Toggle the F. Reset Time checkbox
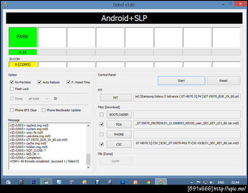This screenshot has width=248, height=193. (68, 82)
